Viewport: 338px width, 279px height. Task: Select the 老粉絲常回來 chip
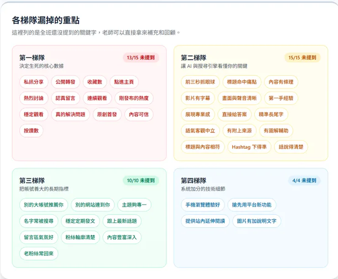pos(38,253)
